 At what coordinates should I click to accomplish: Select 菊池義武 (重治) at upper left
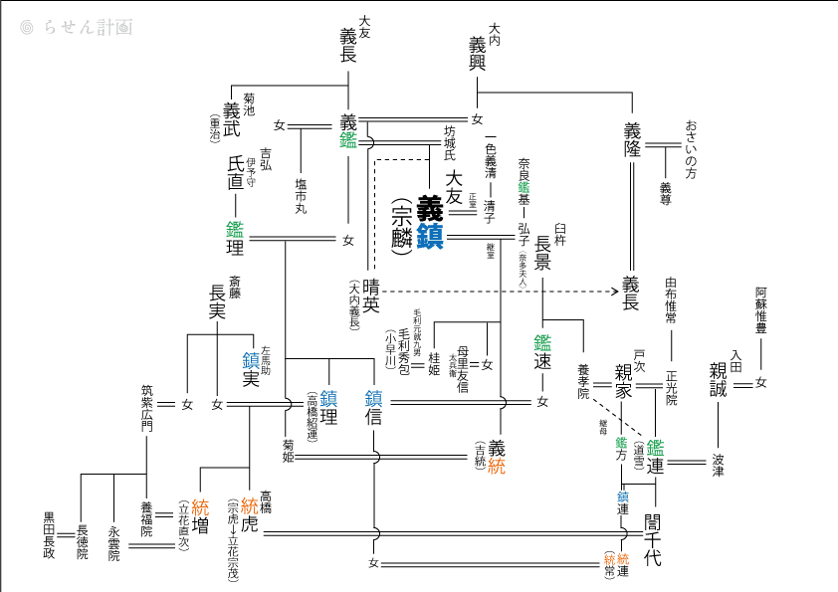[x=232, y=117]
